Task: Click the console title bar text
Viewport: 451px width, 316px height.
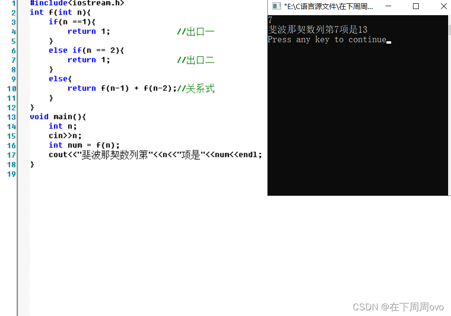Action: 329,6
